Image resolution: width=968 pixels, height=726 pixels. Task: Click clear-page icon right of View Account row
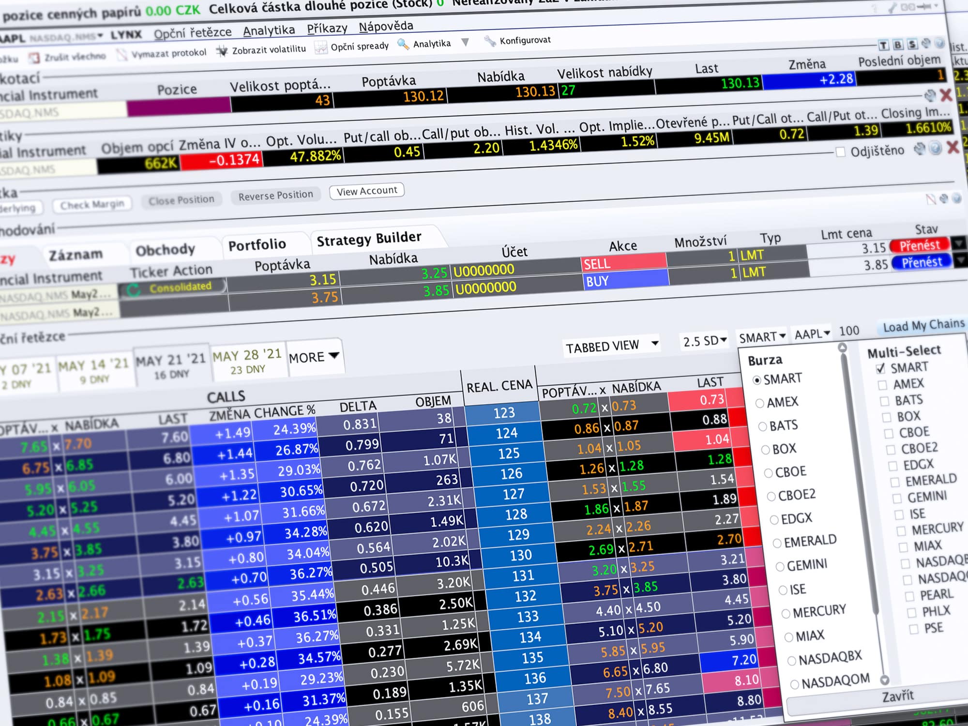(931, 199)
